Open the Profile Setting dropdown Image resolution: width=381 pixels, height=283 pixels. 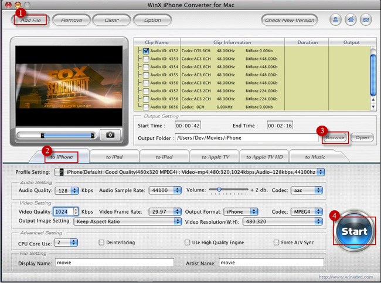[189, 172]
